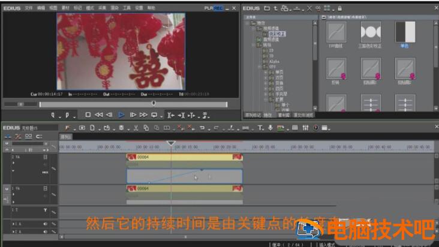Image resolution: width=439 pixels, height=247 pixels.
Task: Stop playback in the player window
Action: click(88, 115)
